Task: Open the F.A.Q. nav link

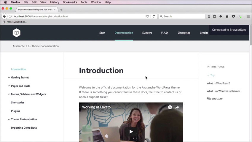Action: [x=165, y=33]
